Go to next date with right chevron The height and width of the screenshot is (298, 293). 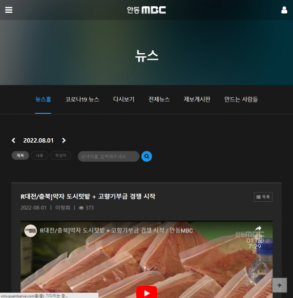coord(64,140)
